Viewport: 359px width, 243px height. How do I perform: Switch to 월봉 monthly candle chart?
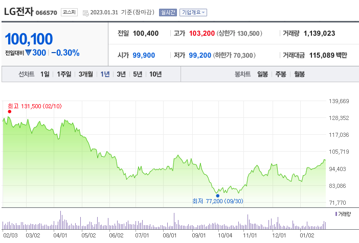(299, 74)
